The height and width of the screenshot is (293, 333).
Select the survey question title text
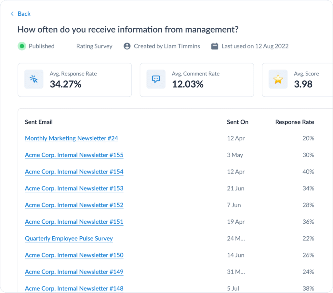tap(128, 29)
